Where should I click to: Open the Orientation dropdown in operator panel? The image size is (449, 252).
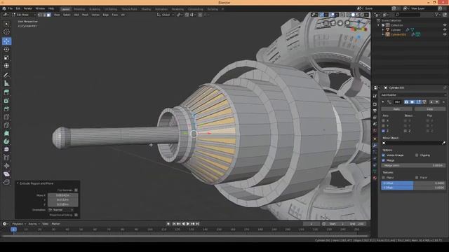click(x=61, y=210)
